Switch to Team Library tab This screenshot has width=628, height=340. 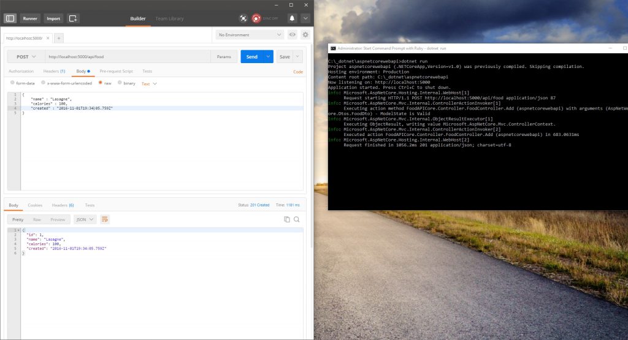click(169, 18)
